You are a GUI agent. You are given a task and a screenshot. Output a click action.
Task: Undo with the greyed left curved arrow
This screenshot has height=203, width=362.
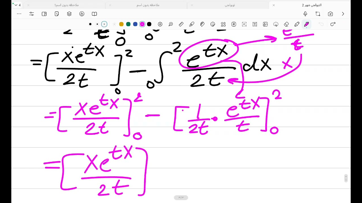tap(321, 24)
